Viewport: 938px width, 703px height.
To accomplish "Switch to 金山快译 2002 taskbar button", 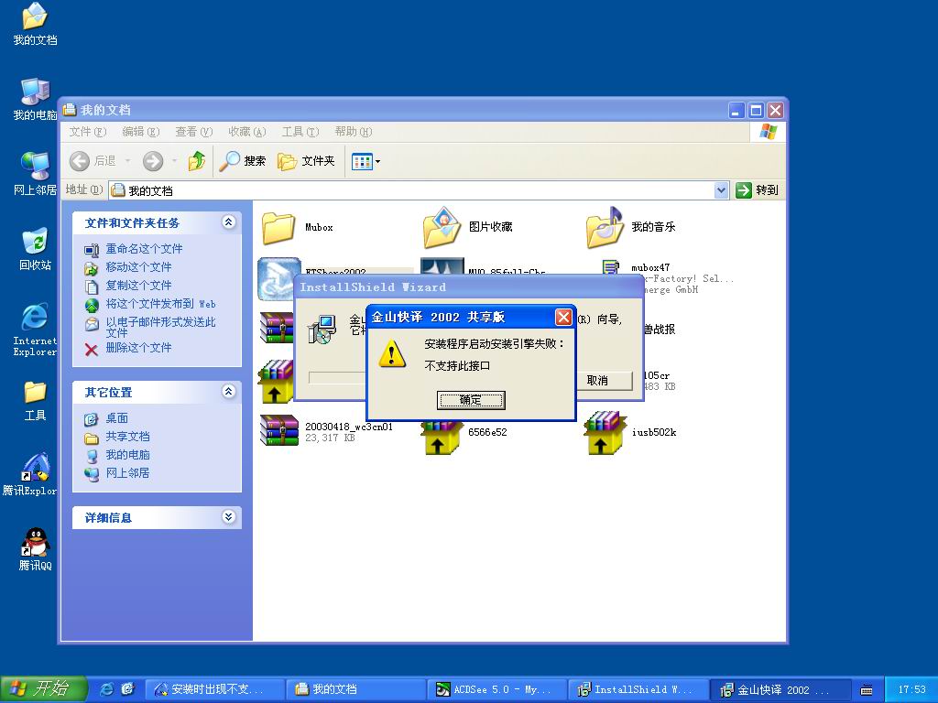I will click(x=779, y=689).
